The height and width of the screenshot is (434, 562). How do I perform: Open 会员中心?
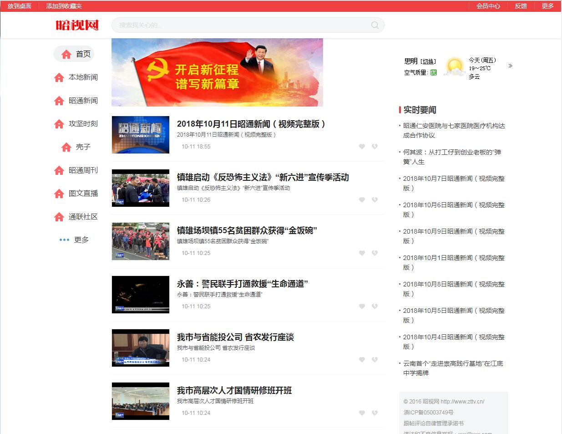pyautogui.click(x=488, y=6)
